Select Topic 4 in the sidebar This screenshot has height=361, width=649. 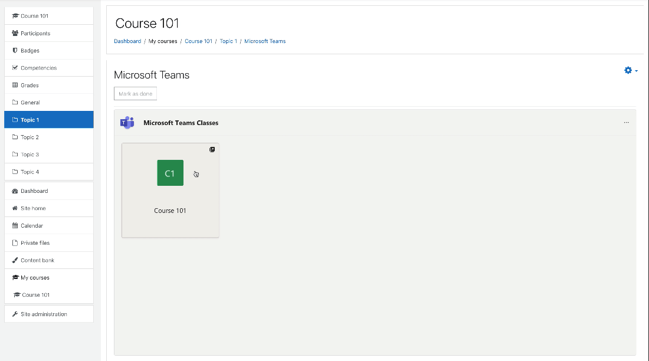click(x=49, y=172)
